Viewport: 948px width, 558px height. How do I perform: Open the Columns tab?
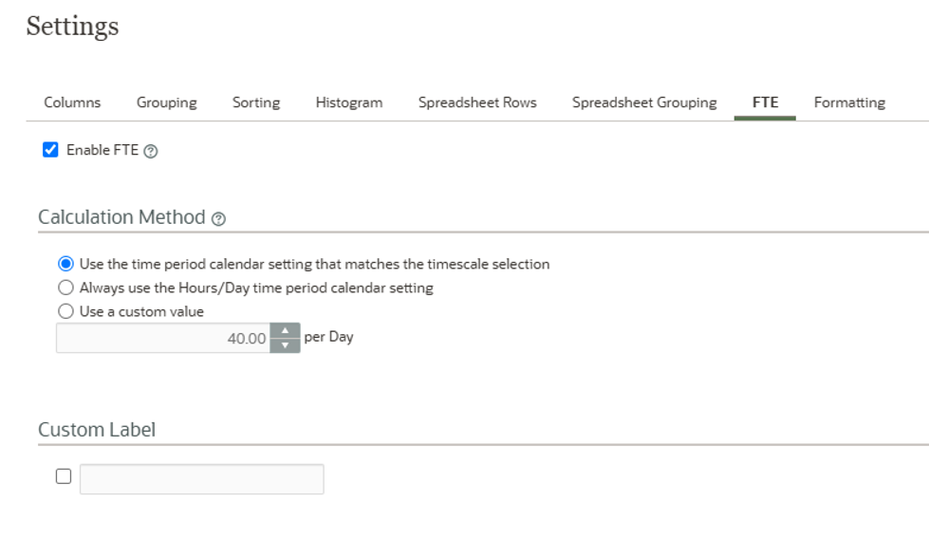[x=72, y=102]
